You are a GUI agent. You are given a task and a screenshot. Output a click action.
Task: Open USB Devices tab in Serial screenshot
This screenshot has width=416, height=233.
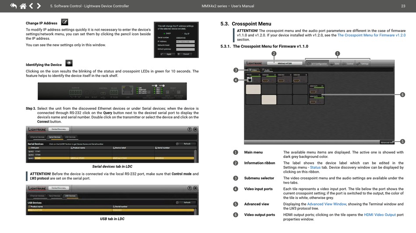pyautogui.click(x=71, y=137)
